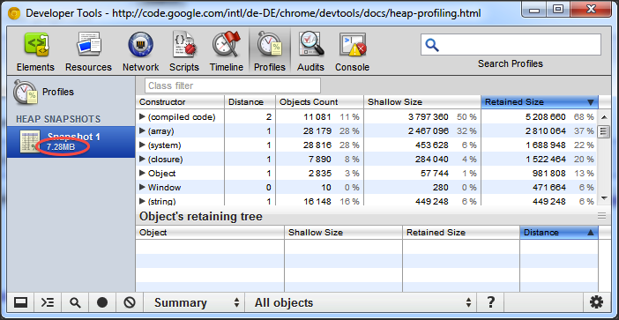Click retained size value 471 664
This screenshot has width=619, height=320.
coord(550,188)
